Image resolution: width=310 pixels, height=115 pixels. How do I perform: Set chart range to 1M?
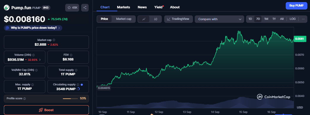tap(266, 19)
